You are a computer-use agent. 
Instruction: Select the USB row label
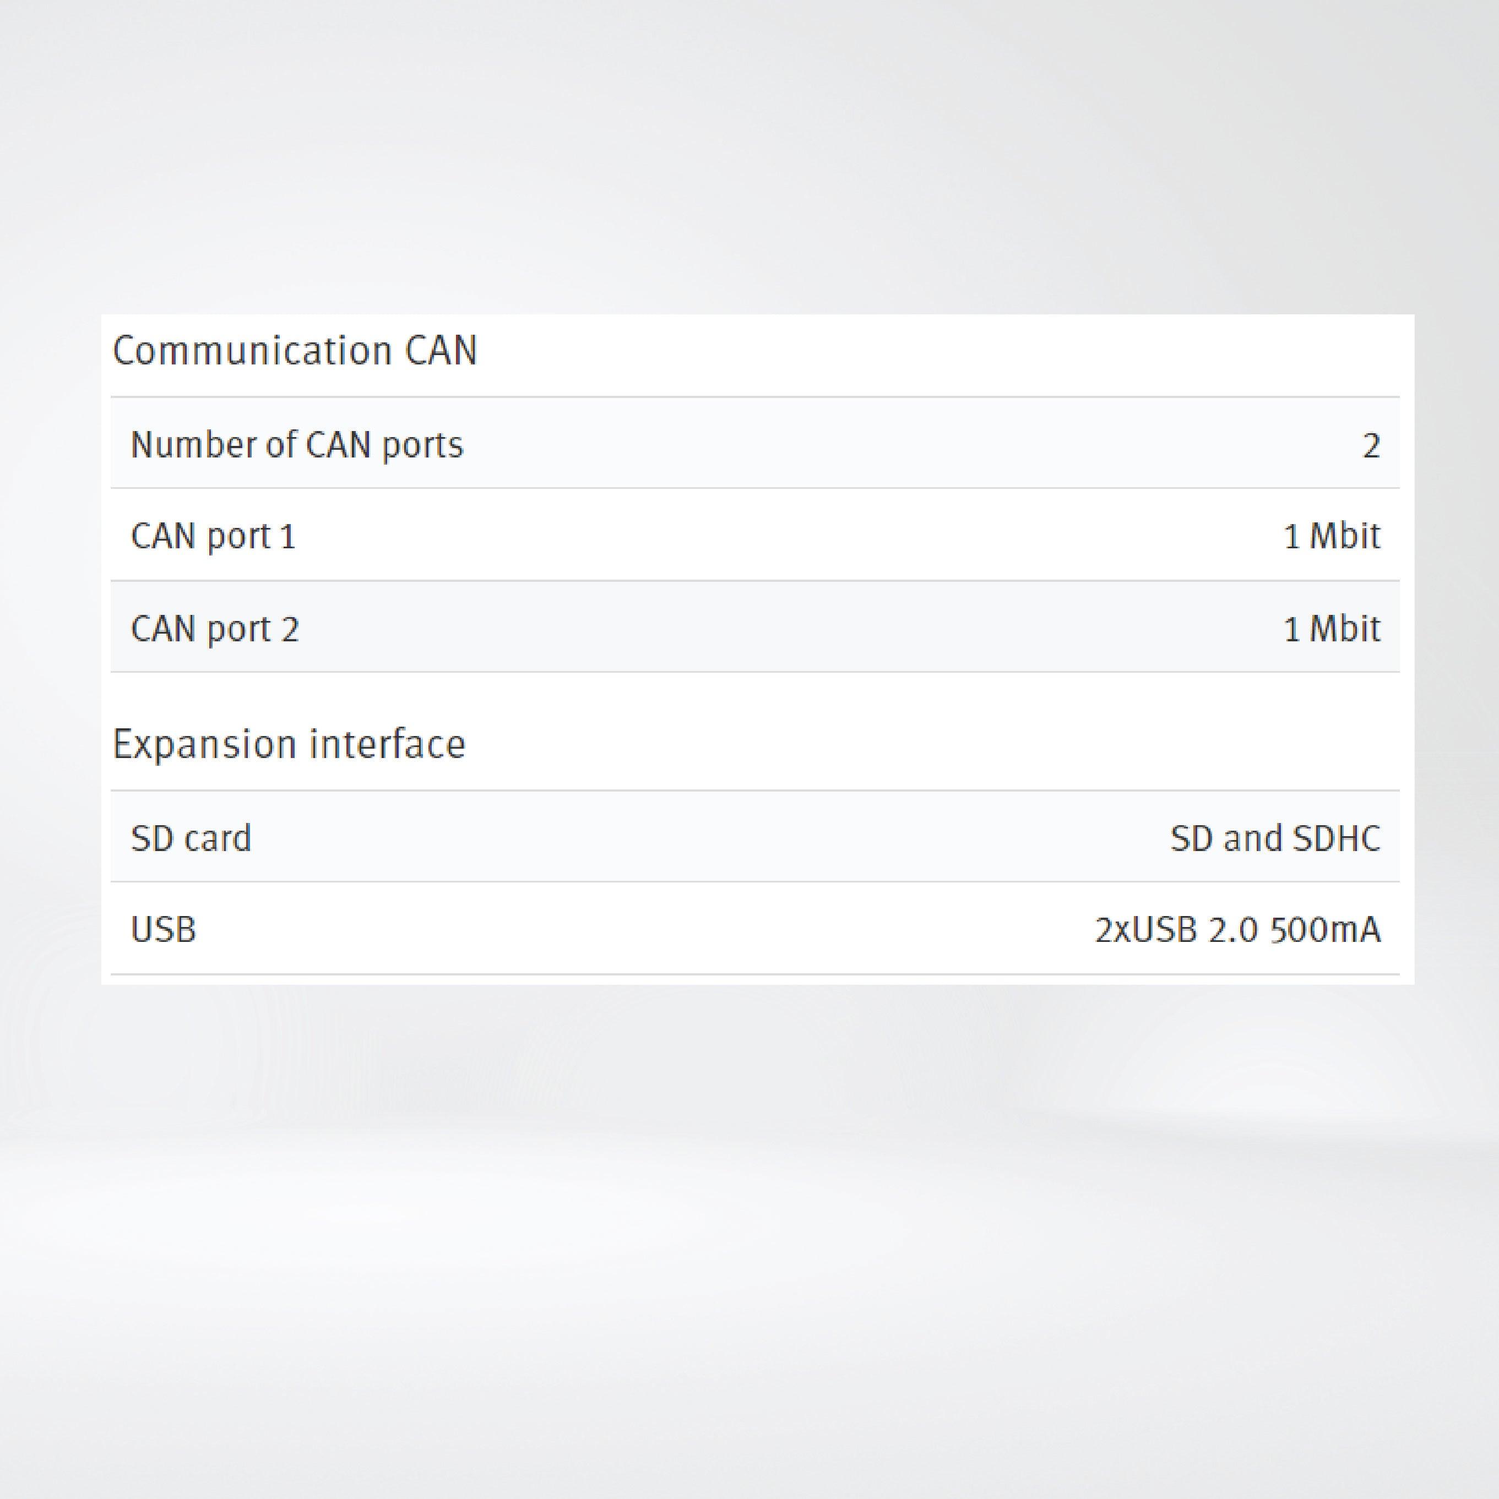(163, 929)
